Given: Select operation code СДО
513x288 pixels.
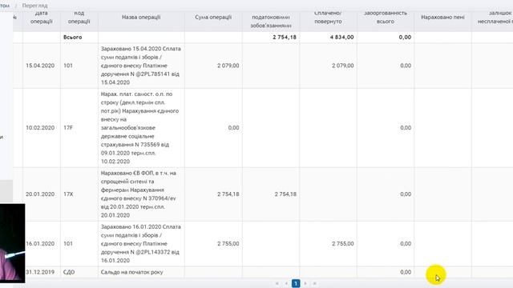Looking at the screenshot, I should (69, 272).
